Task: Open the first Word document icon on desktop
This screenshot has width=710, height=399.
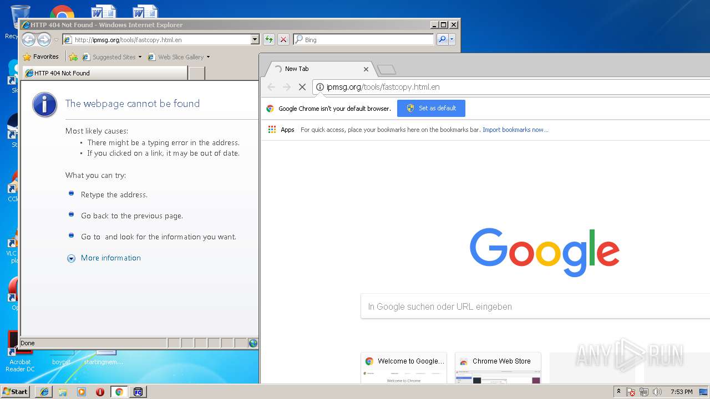Action: (x=104, y=11)
